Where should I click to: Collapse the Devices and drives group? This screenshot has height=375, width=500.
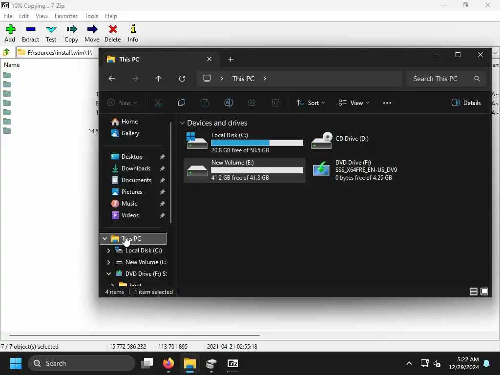click(182, 123)
